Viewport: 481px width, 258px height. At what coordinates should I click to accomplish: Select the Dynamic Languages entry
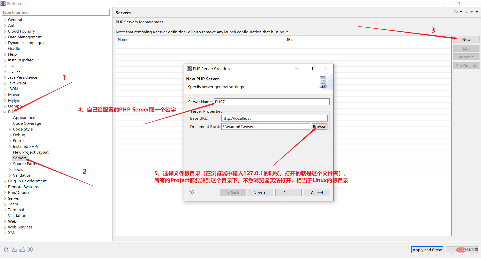coord(26,43)
